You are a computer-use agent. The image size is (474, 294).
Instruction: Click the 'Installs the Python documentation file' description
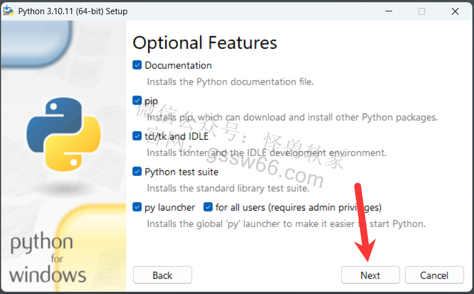pyautogui.click(x=230, y=82)
